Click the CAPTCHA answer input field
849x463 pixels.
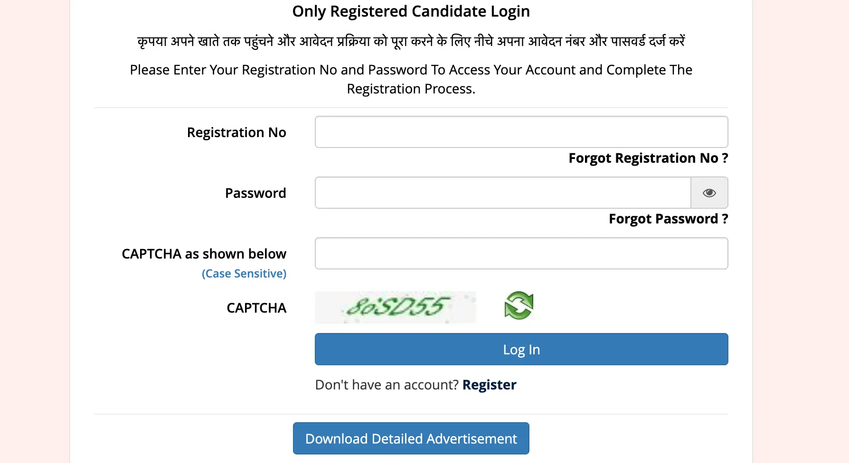521,253
